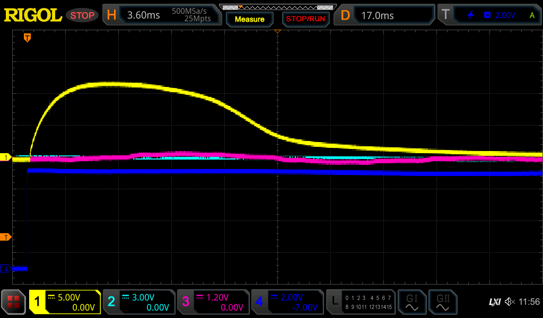The height and width of the screenshot is (318, 543).
Task: Open the GII signal generator icon
Action: point(442,302)
